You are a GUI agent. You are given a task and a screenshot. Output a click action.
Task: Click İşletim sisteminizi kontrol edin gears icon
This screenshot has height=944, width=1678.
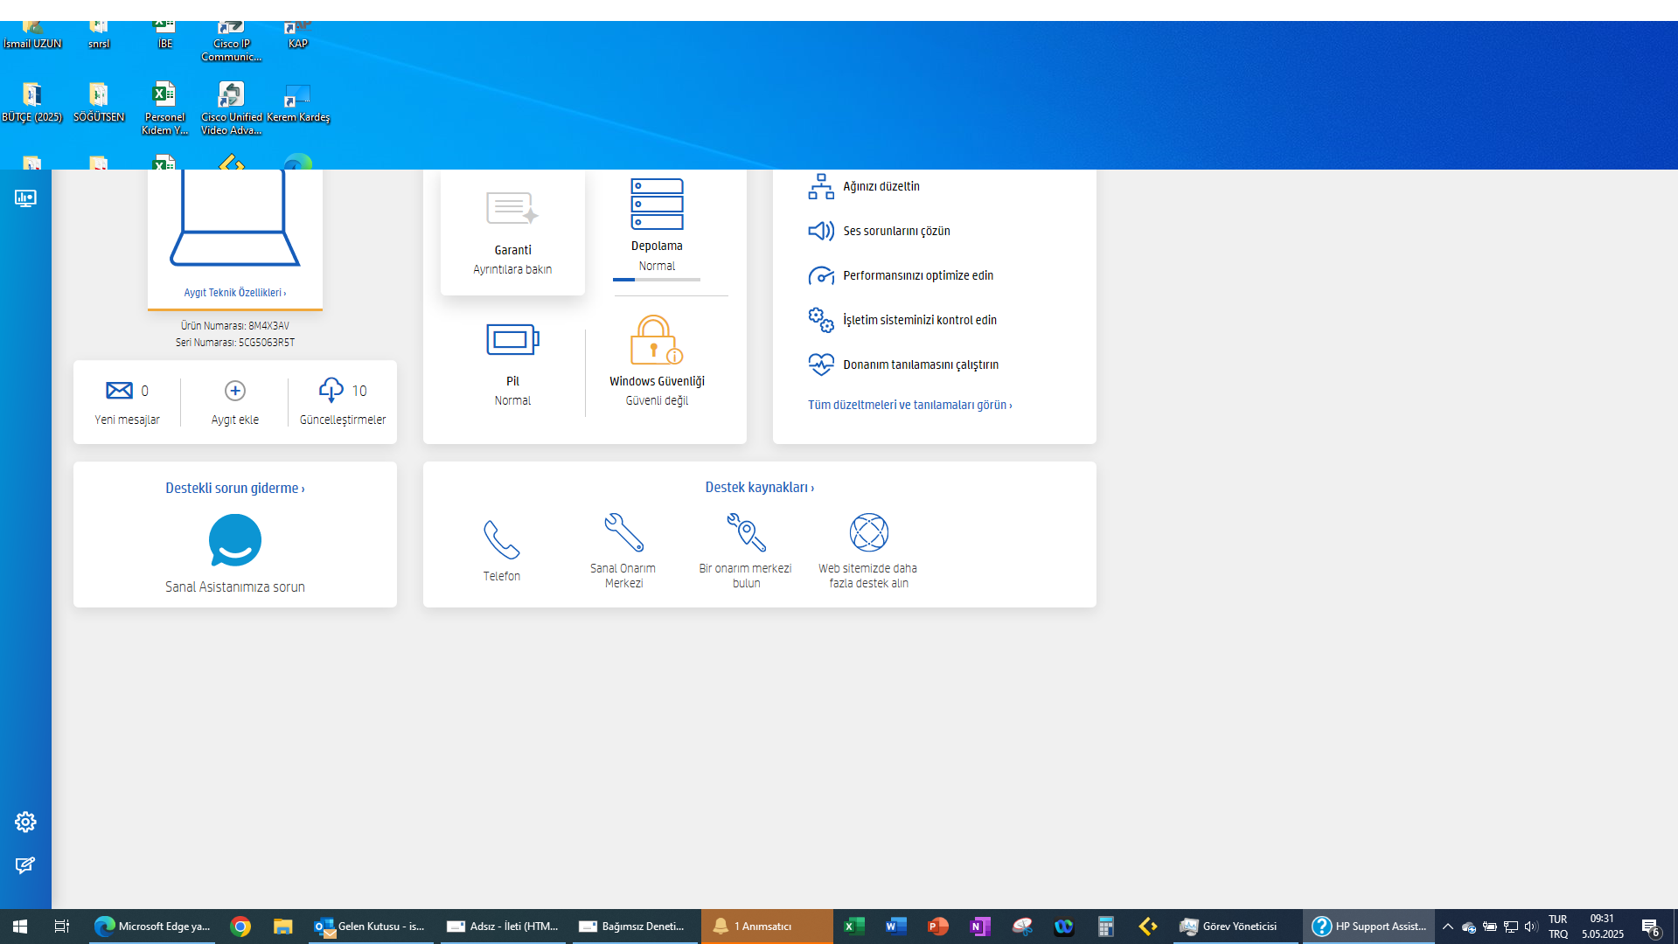(x=821, y=320)
